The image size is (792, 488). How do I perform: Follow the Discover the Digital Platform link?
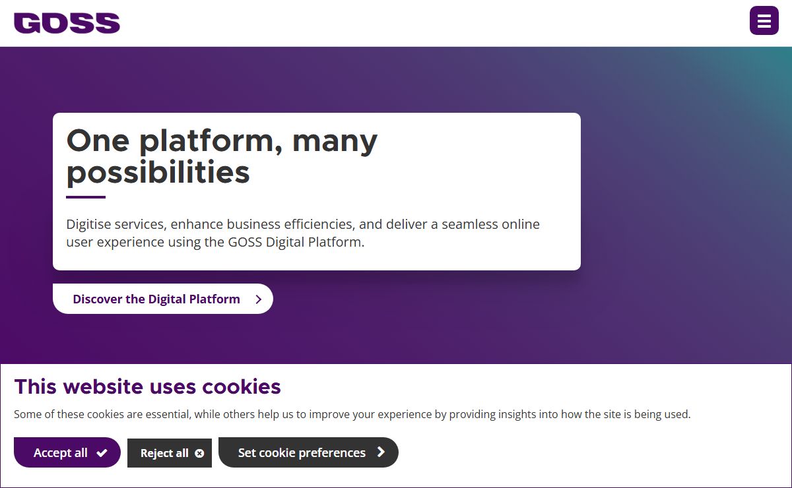162,299
